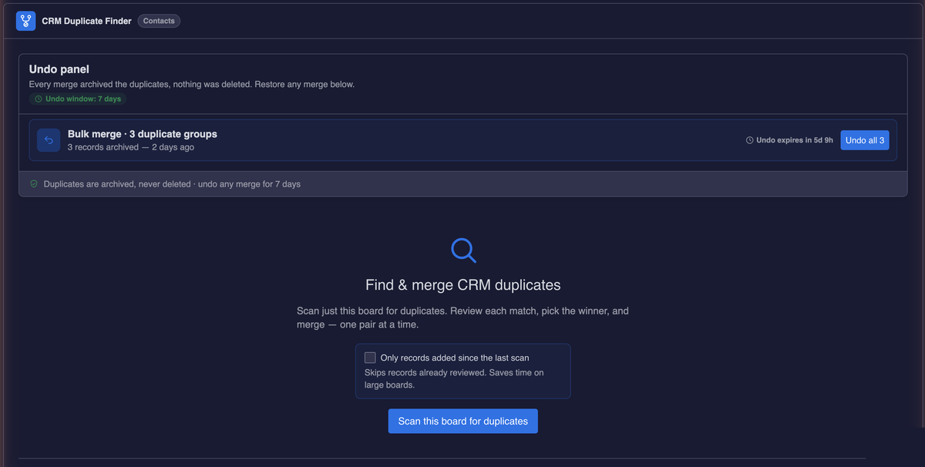Image resolution: width=925 pixels, height=467 pixels.
Task: Click the shield icon beside Duplicates are archived
Action: coord(34,185)
